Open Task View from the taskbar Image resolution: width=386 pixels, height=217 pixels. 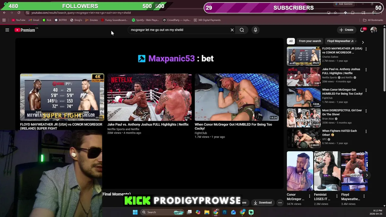(x=189, y=212)
